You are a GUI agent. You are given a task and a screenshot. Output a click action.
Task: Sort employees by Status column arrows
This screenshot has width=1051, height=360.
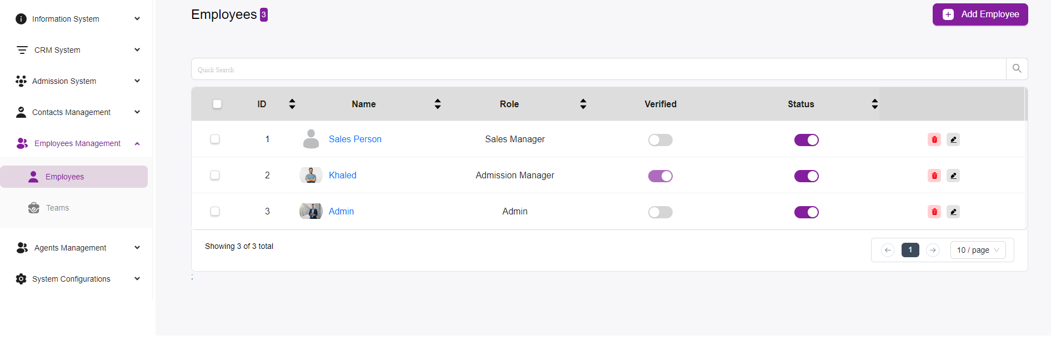point(874,104)
